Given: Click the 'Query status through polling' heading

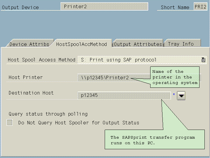Looking at the screenshot, I should point(48,114).
